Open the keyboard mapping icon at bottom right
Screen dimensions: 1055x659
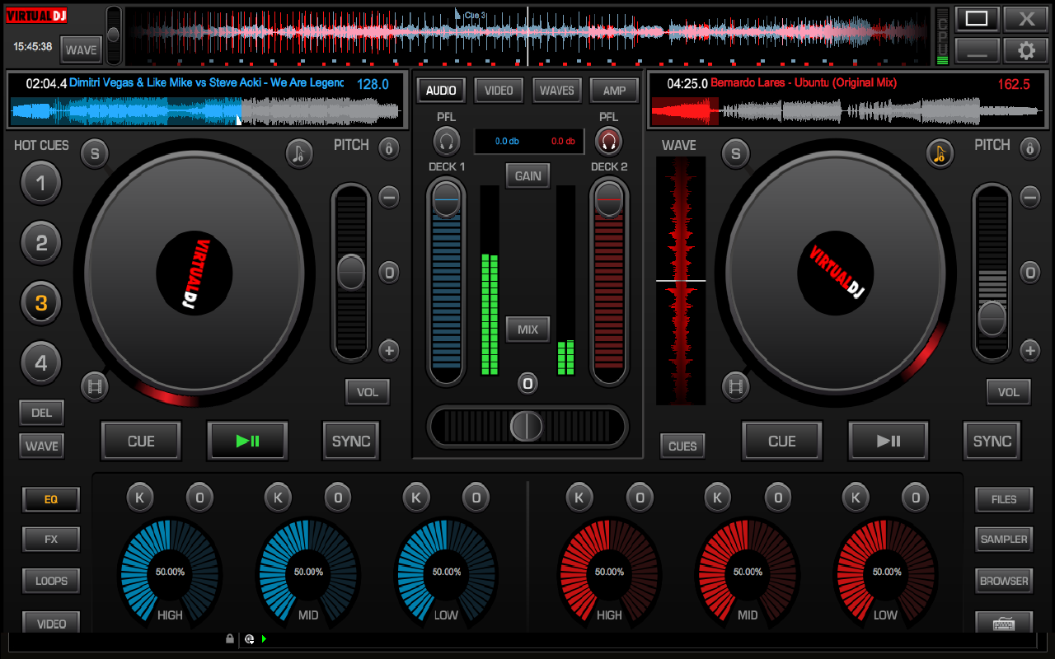[x=1004, y=624]
